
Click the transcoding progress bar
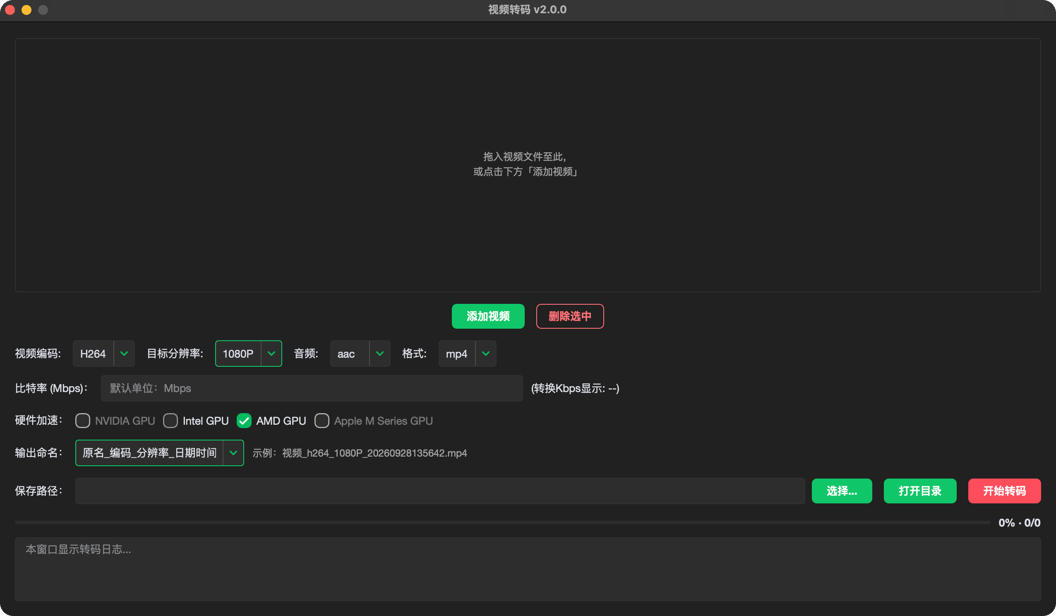[x=502, y=522]
